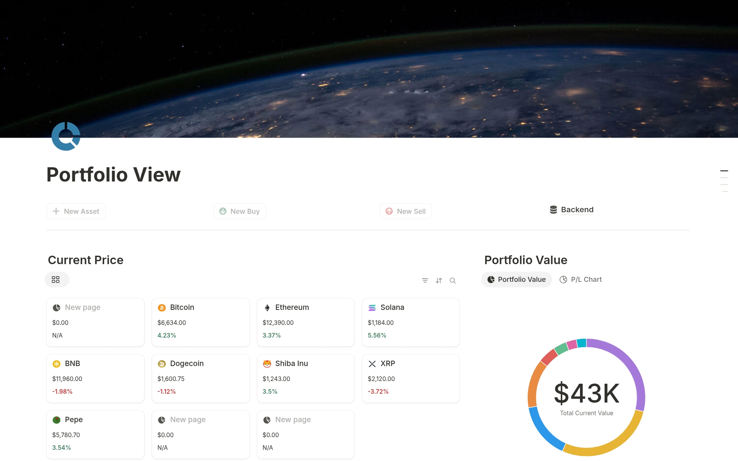Open the search icon in Current Price
Viewport: 738px width, 461px height.
(x=453, y=281)
